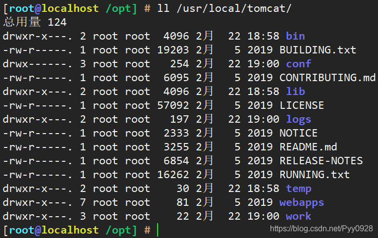Image resolution: width=378 pixels, height=238 pixels.
Task: Select the work directory name
Action: click(298, 216)
